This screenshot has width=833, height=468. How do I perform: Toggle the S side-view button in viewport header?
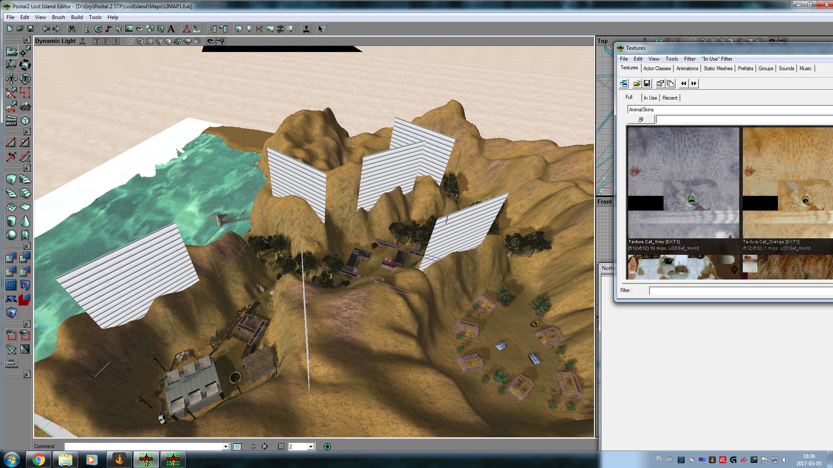(115, 41)
